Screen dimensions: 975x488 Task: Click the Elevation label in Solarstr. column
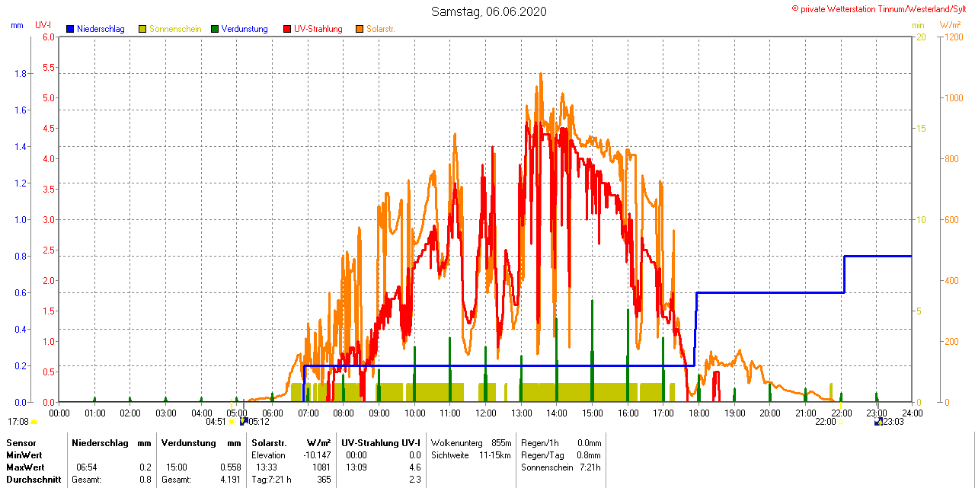tap(268, 455)
